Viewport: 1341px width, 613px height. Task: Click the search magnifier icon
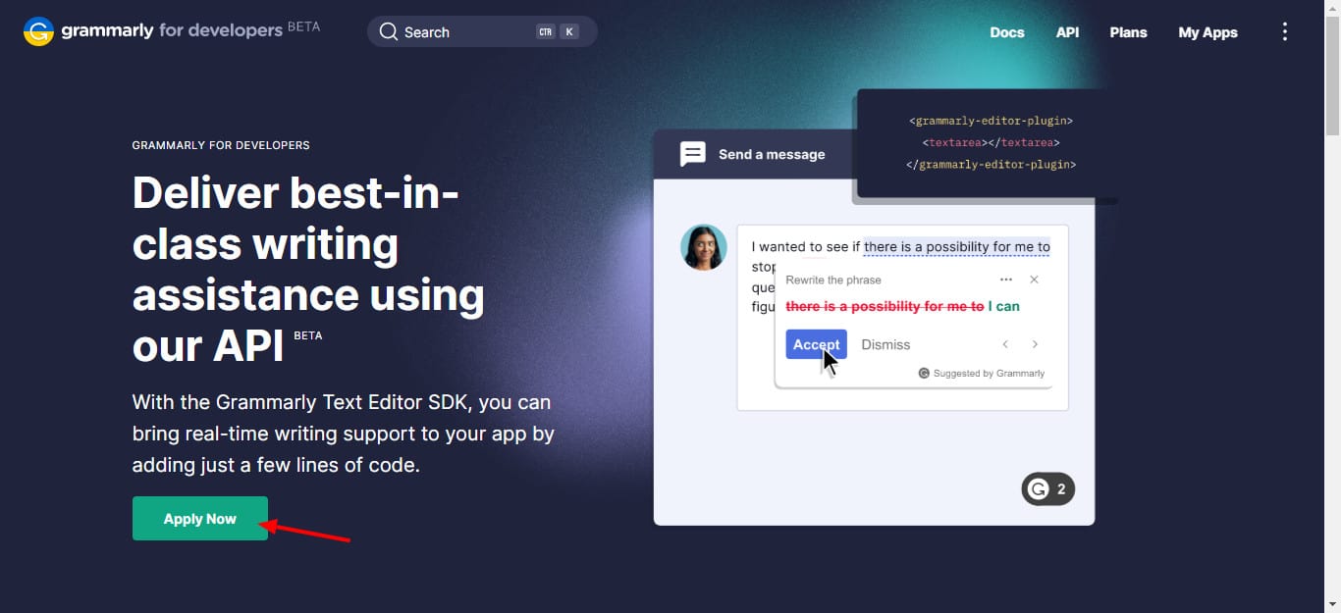(389, 31)
